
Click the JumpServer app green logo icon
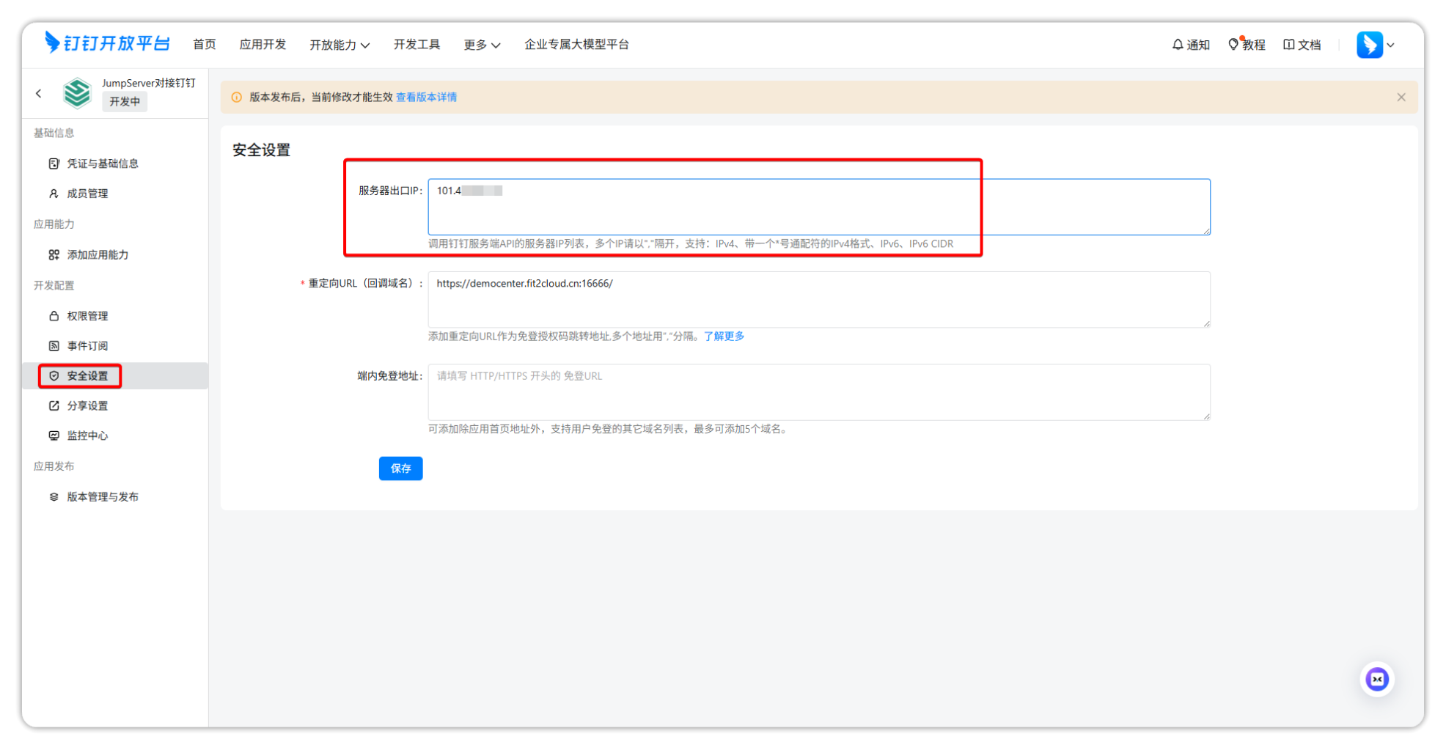tap(77, 93)
